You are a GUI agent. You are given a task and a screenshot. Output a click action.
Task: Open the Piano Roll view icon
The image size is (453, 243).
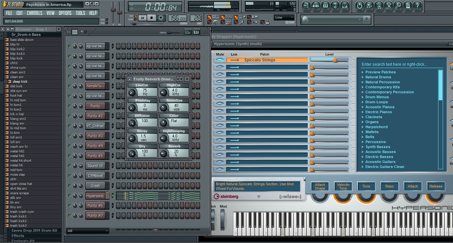(x=325, y=6)
